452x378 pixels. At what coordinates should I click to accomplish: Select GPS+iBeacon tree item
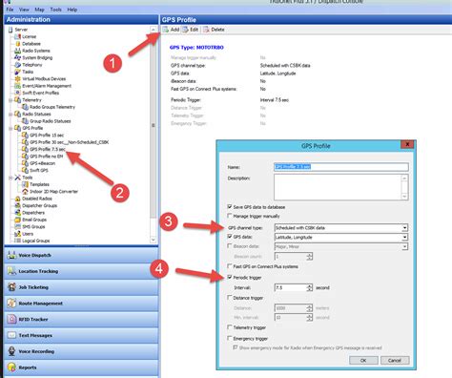click(42, 163)
